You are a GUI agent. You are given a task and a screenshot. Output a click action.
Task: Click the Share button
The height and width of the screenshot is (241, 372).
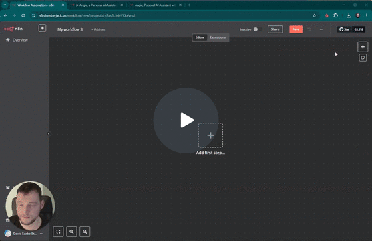pos(275,29)
